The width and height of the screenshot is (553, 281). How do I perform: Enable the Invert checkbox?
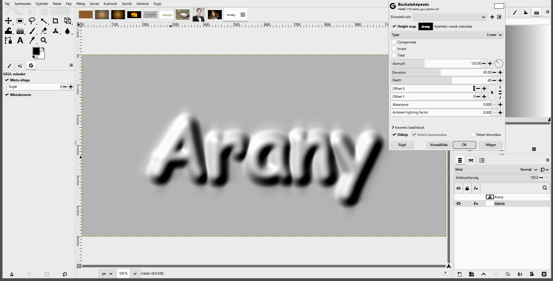tap(394, 49)
